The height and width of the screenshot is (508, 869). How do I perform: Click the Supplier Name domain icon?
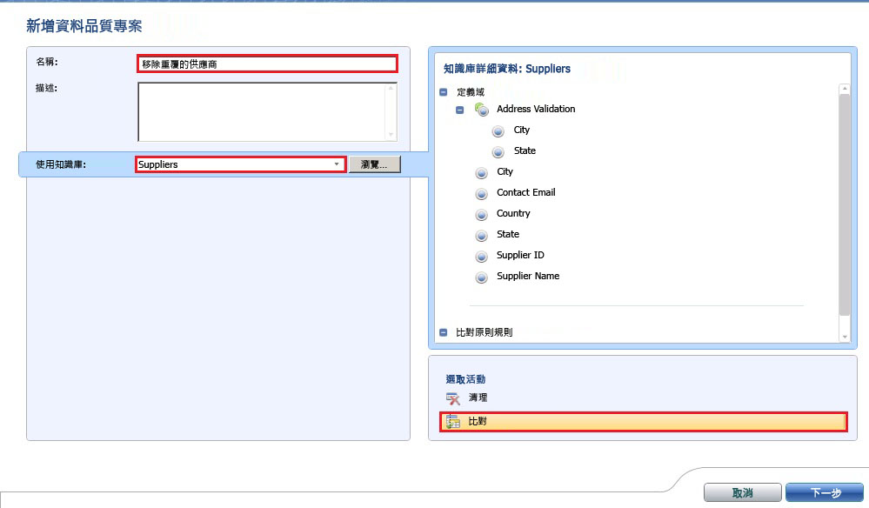coord(482,276)
